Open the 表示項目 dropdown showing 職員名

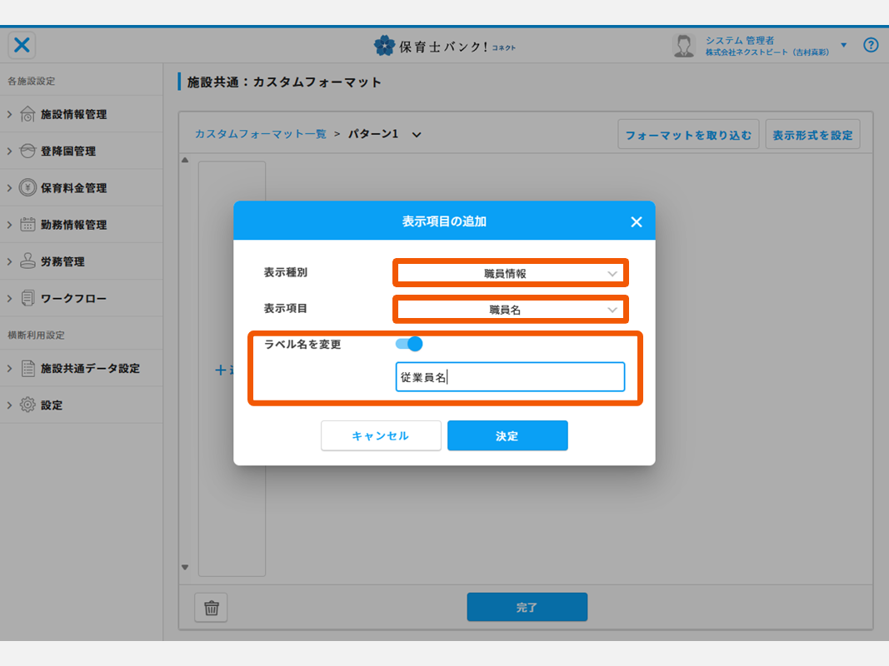coord(510,310)
